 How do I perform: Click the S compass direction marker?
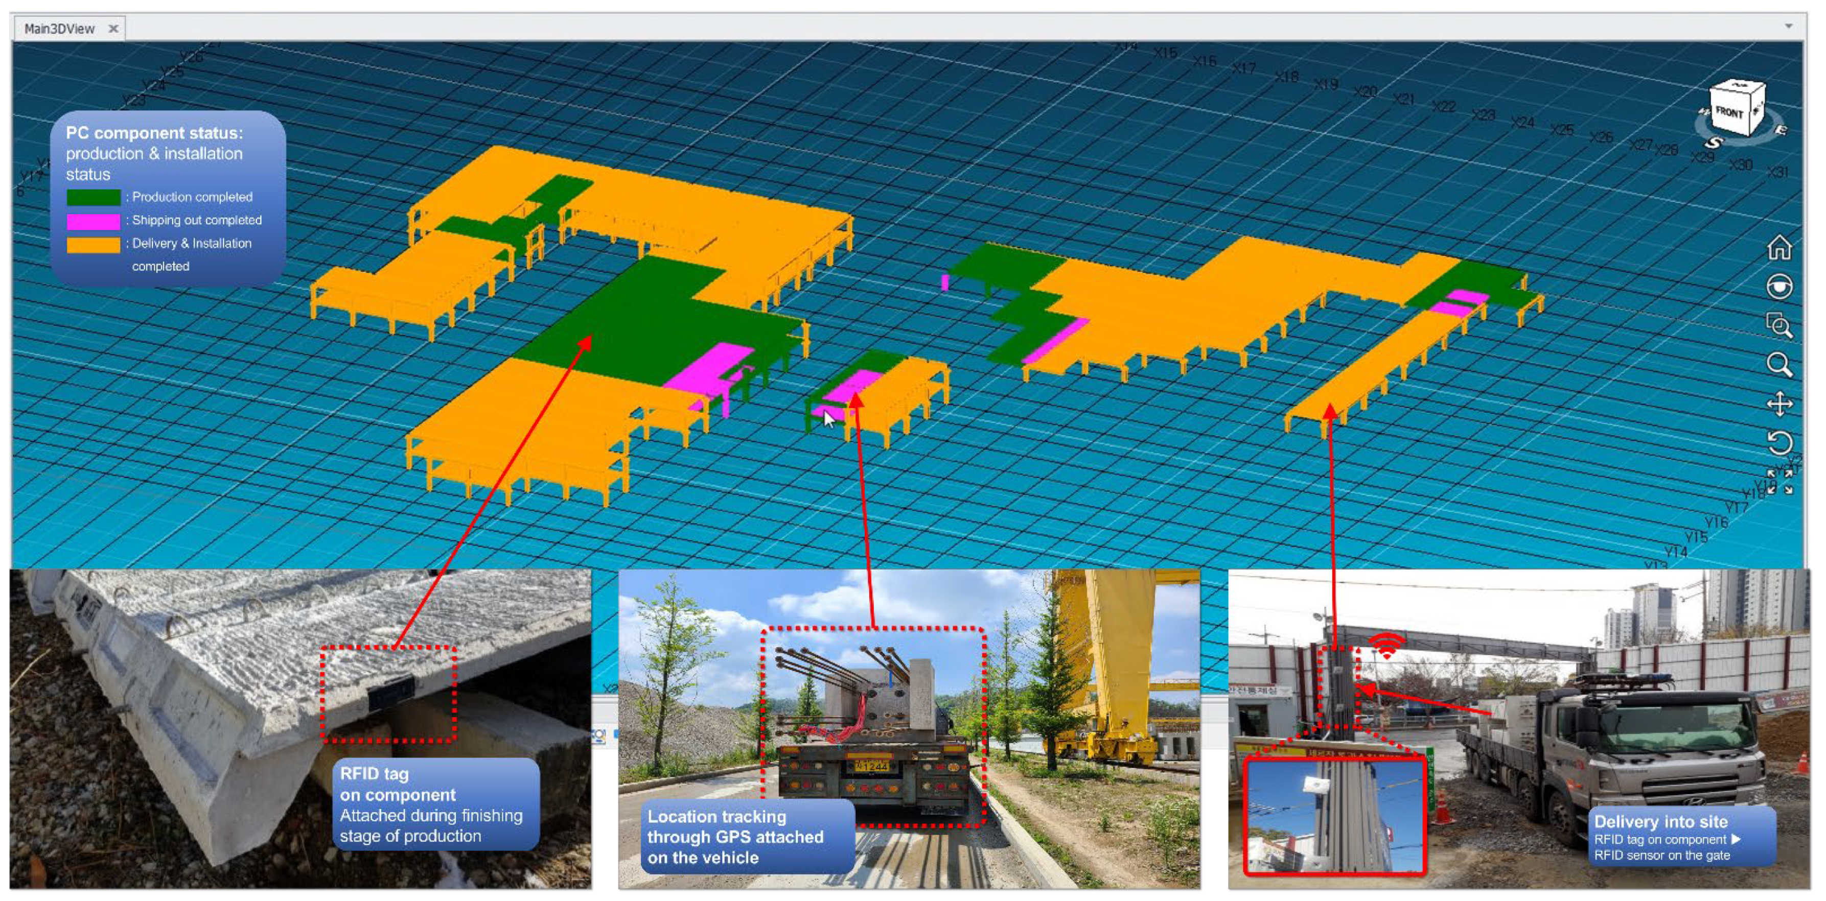(1713, 143)
